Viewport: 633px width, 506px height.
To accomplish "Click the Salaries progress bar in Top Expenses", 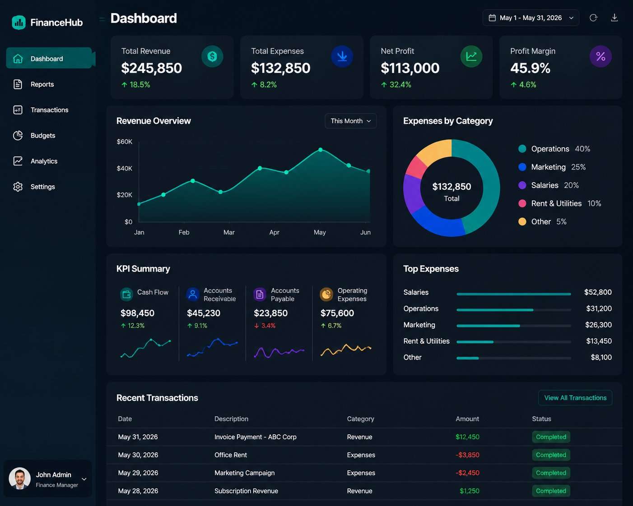I will tap(514, 294).
